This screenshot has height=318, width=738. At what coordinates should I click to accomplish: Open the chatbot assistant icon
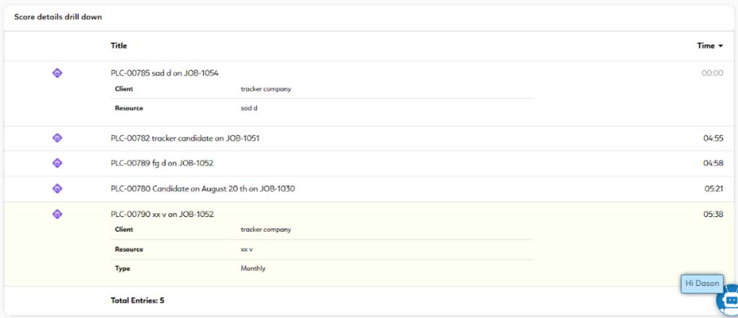[727, 300]
